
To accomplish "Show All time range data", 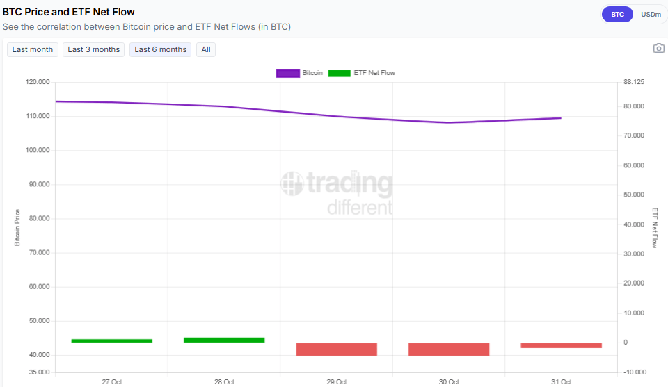I will pos(206,49).
